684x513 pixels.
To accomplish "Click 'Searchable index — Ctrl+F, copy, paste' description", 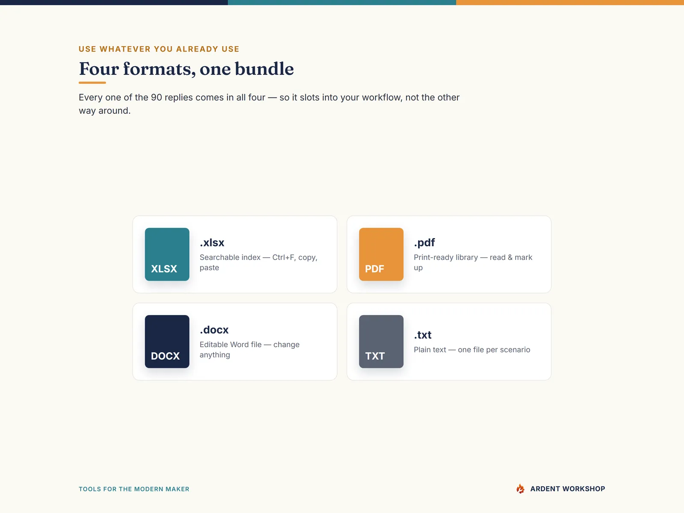I will click(259, 262).
